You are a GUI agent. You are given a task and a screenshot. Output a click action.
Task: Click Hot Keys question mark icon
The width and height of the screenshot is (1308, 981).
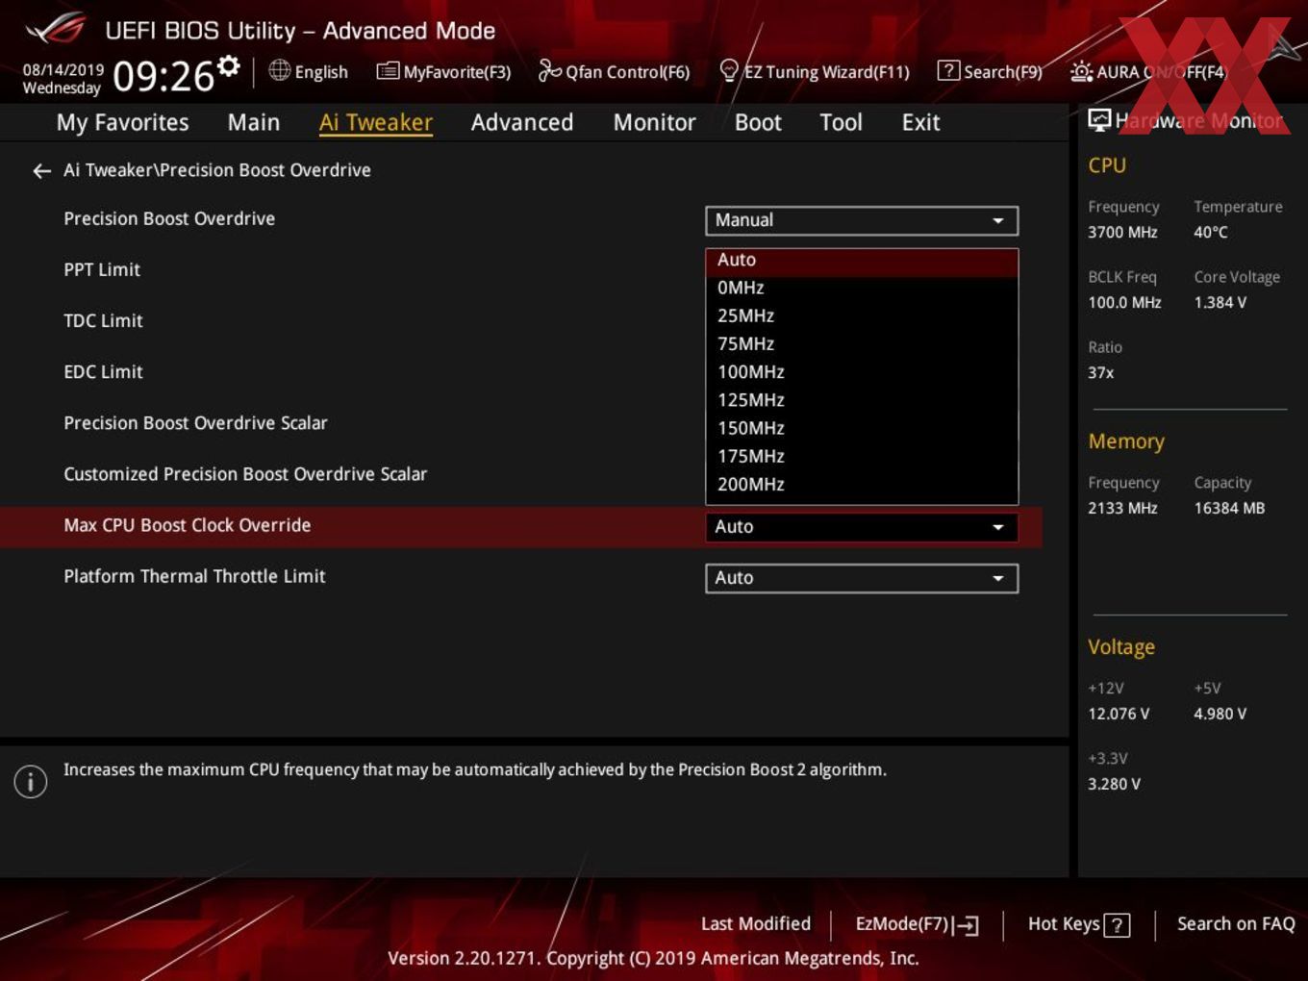[1117, 925]
